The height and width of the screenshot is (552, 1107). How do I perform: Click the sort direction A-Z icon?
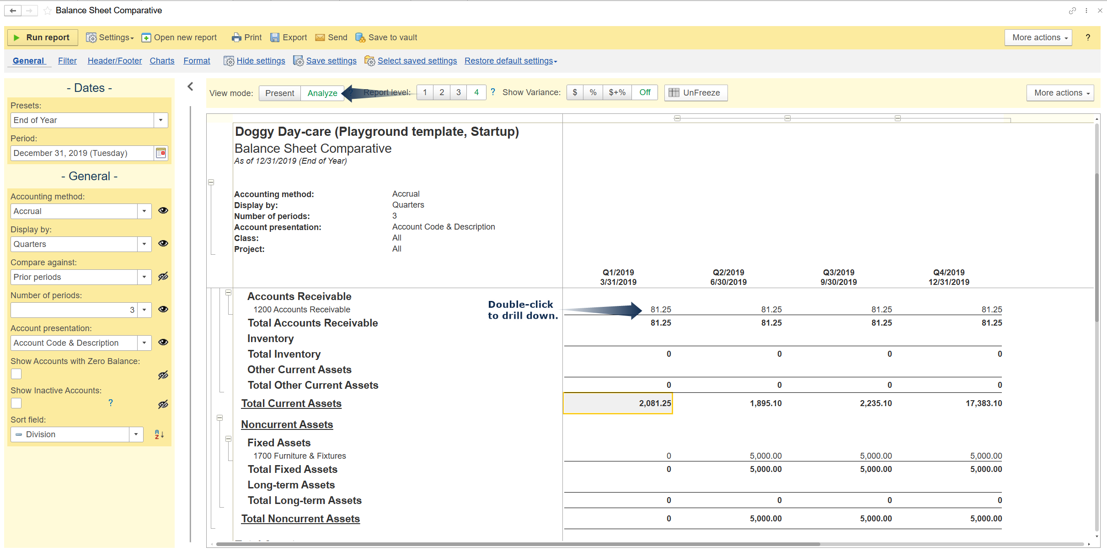[159, 434]
